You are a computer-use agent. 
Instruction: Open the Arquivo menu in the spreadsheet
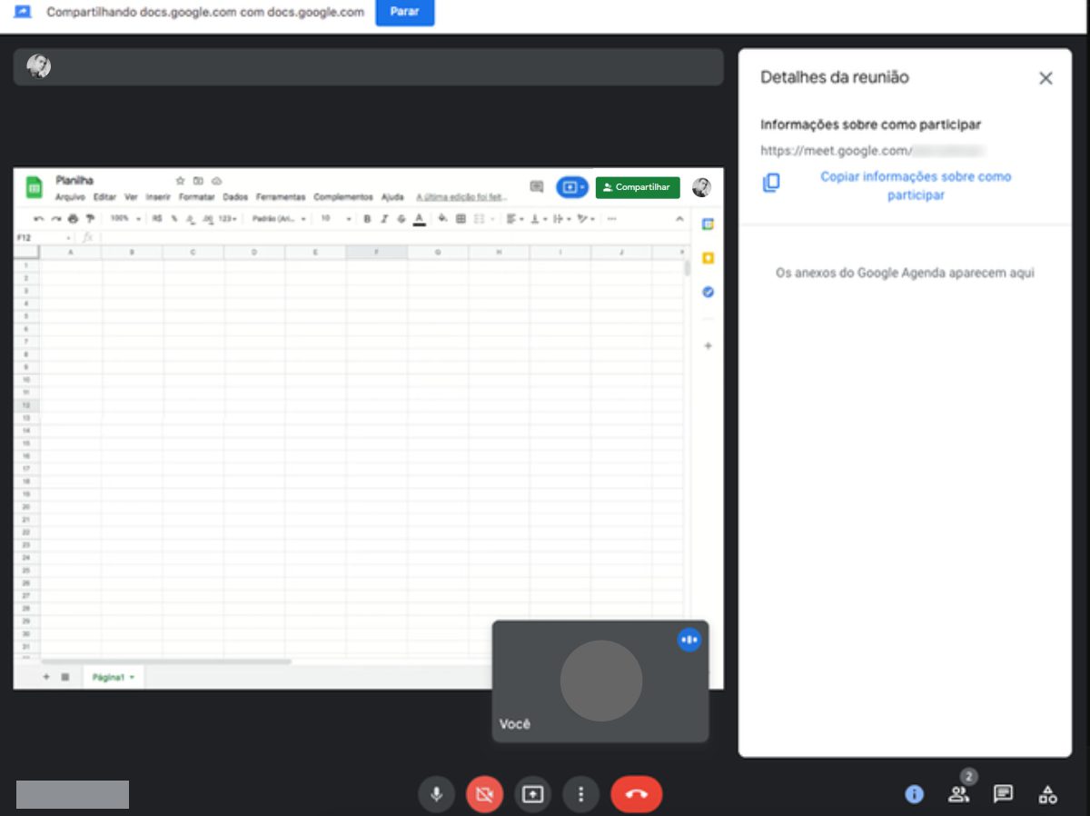[x=70, y=197]
